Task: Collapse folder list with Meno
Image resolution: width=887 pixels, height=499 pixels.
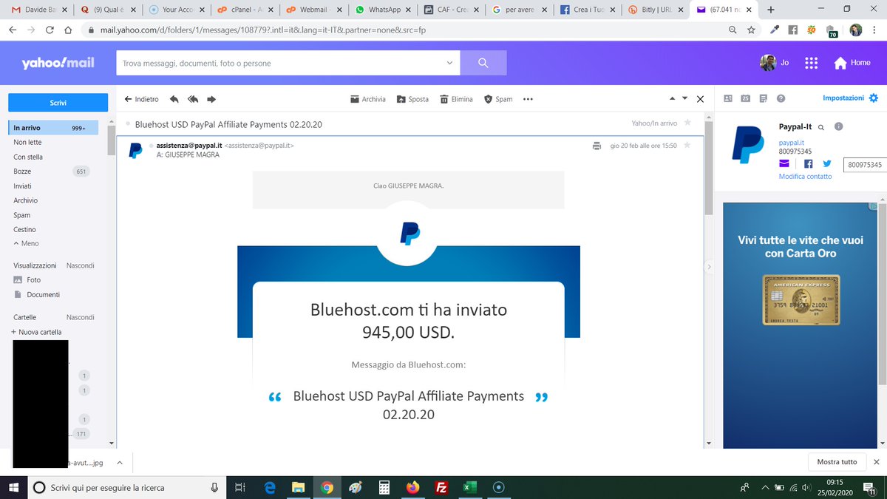Action: [27, 243]
